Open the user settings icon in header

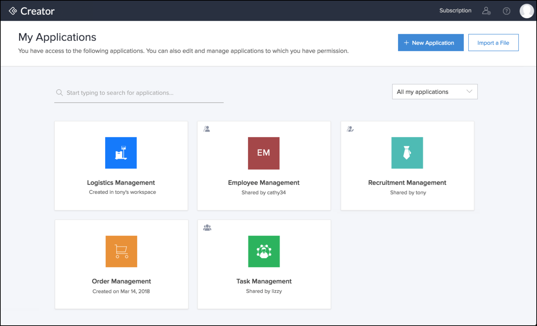tap(486, 11)
